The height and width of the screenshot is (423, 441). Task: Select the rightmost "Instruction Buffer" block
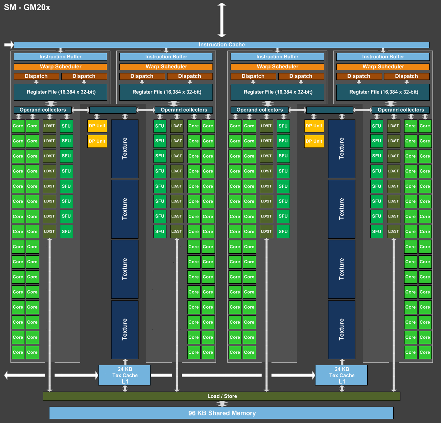[383, 57]
